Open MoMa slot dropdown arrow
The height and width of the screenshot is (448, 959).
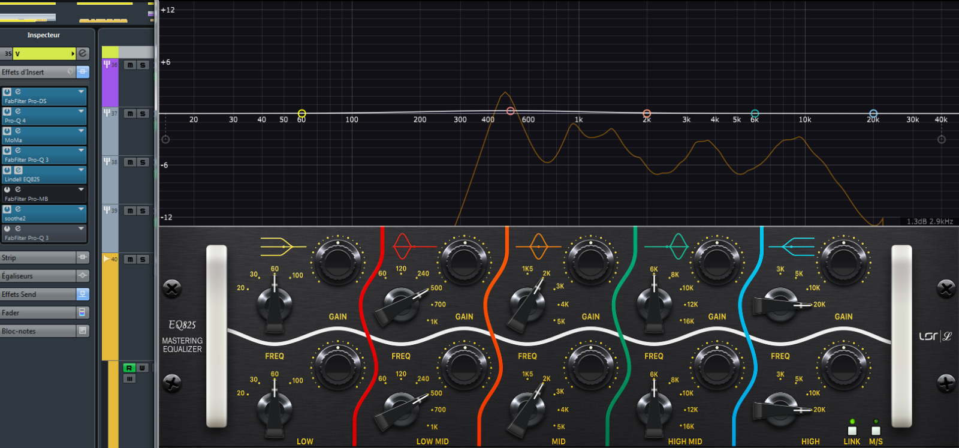(x=81, y=131)
